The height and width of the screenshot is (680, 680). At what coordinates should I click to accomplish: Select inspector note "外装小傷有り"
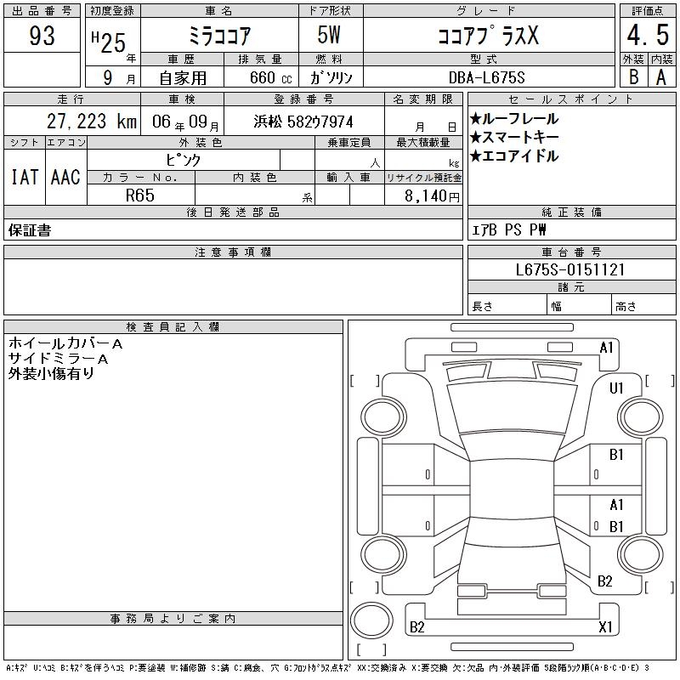point(51,373)
